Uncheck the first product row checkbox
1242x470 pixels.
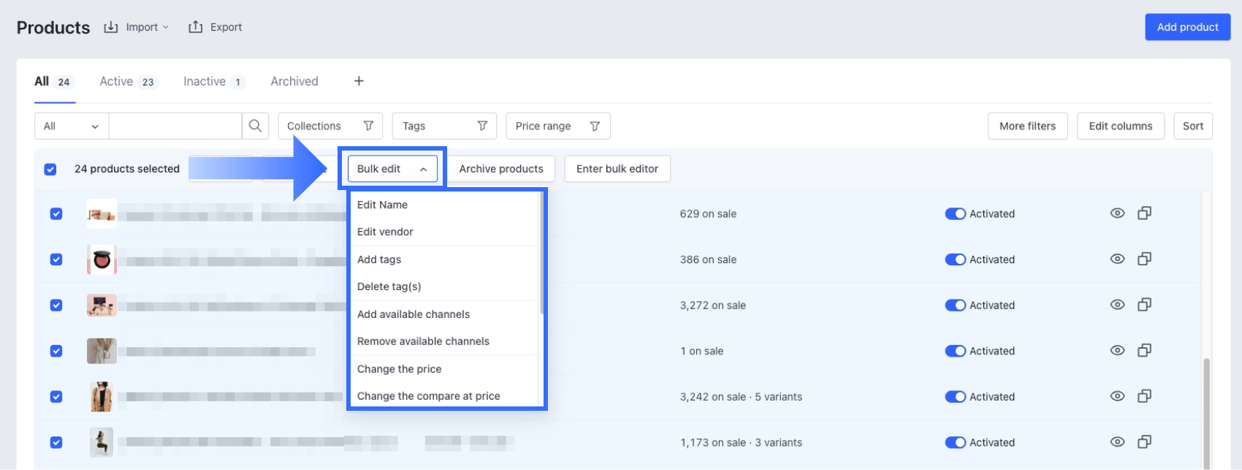56,213
